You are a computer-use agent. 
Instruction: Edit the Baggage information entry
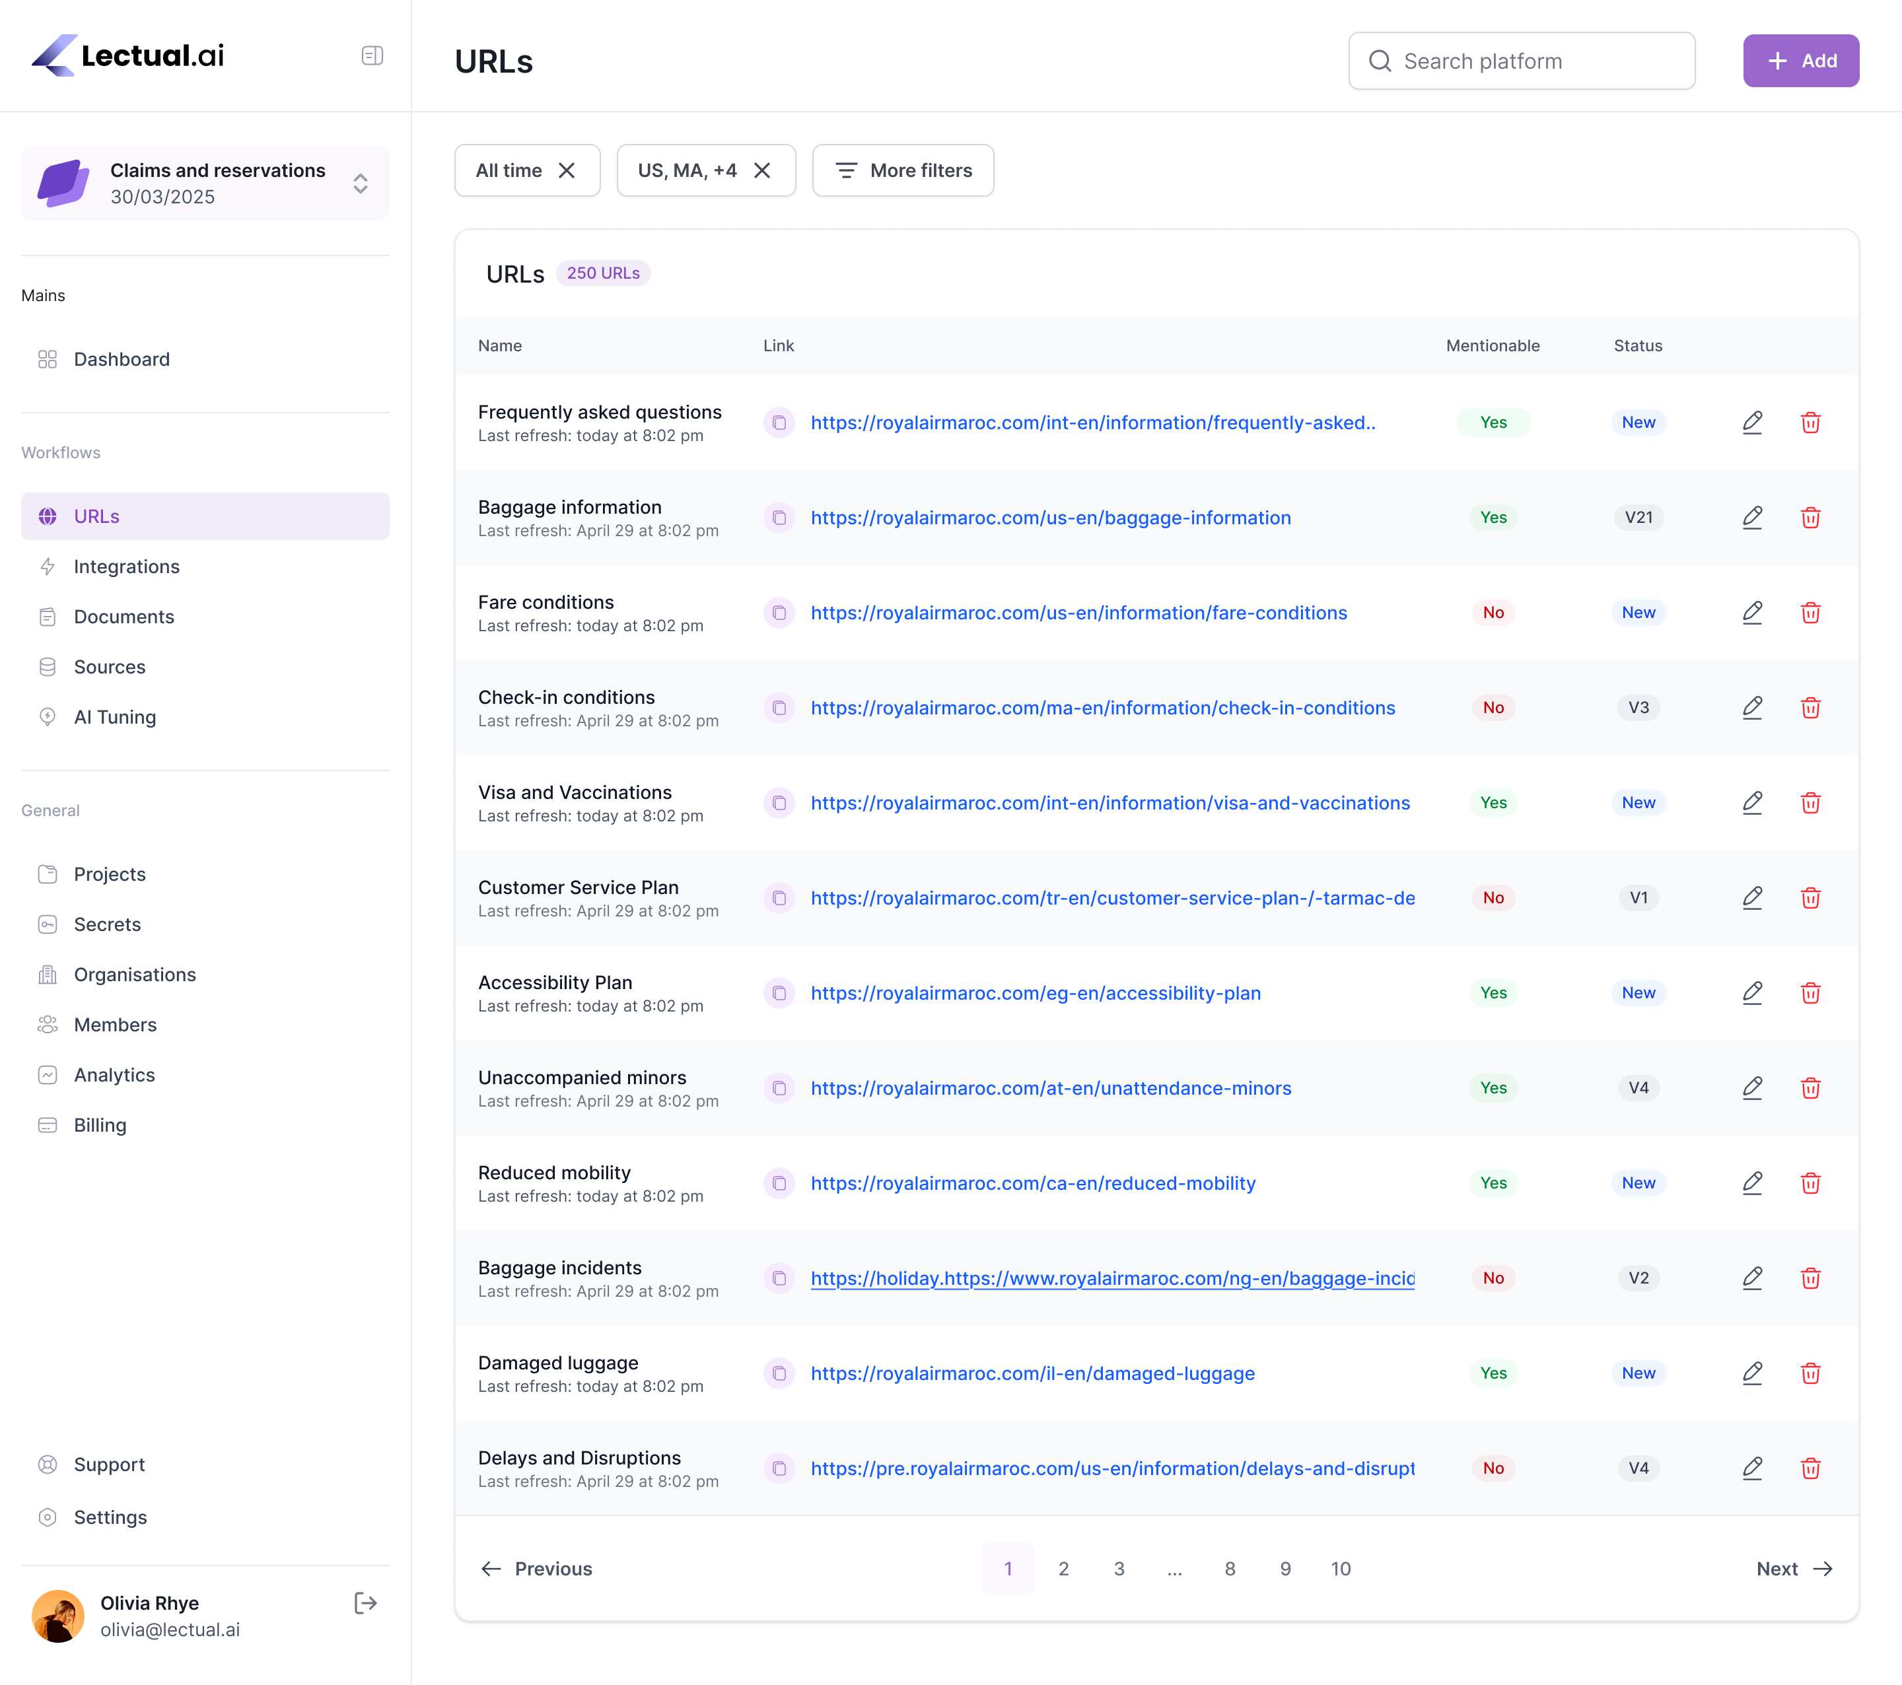(1752, 517)
